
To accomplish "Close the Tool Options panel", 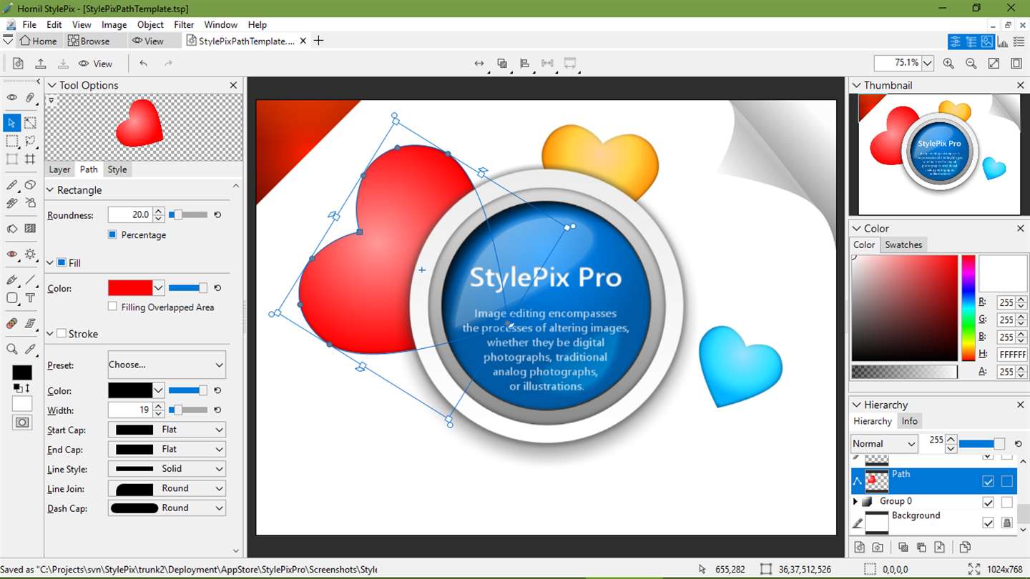I will coord(233,85).
